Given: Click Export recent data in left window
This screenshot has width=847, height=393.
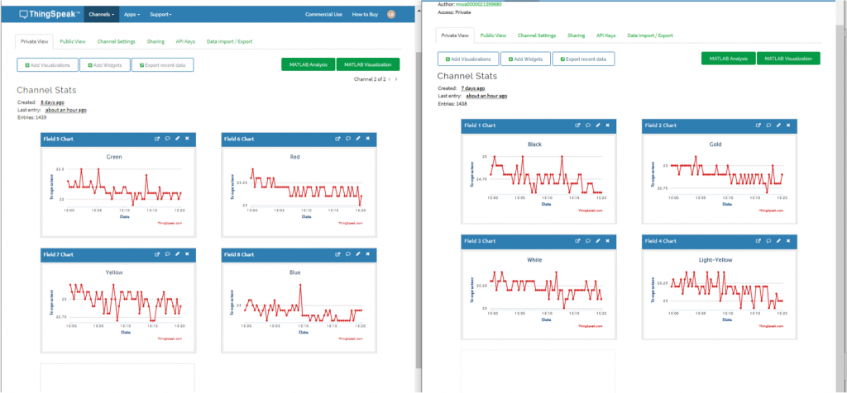Looking at the screenshot, I should [163, 64].
